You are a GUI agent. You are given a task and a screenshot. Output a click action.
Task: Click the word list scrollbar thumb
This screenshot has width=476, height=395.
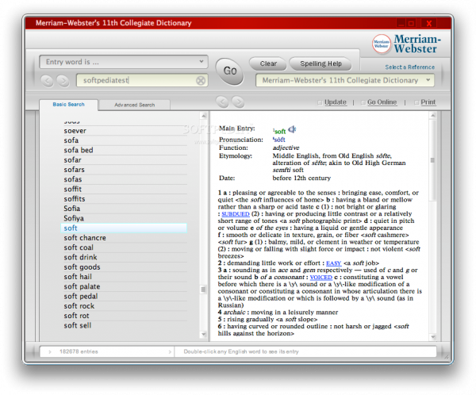[203, 290]
